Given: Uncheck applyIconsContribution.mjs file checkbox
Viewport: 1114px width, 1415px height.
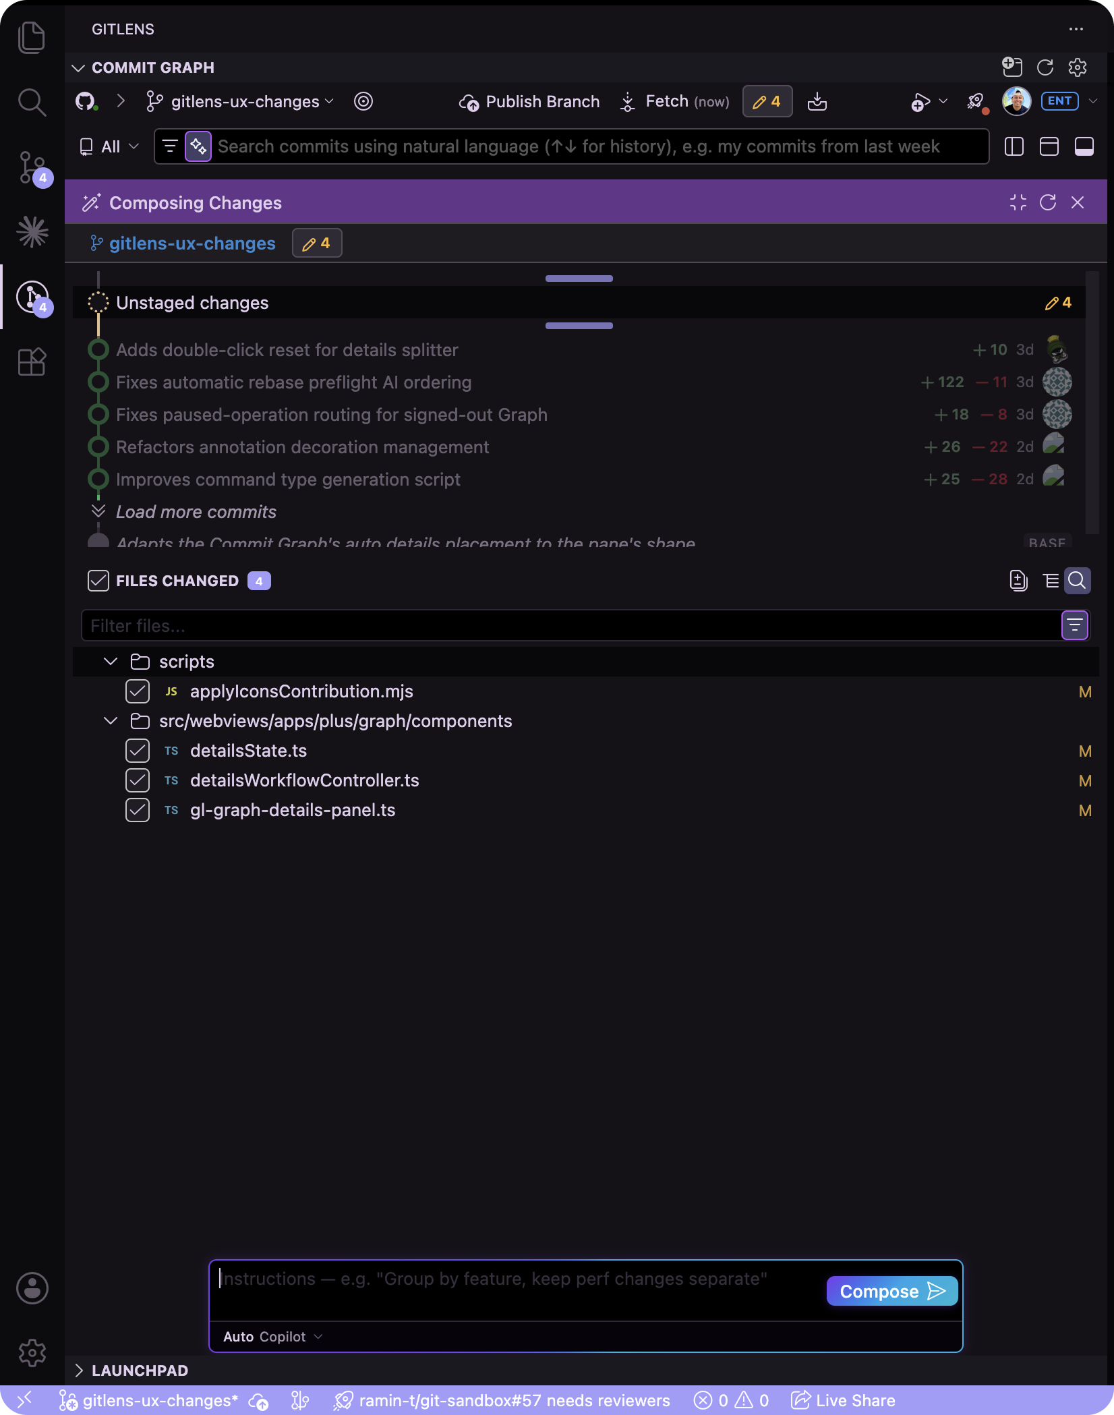Looking at the screenshot, I should [x=138, y=691].
